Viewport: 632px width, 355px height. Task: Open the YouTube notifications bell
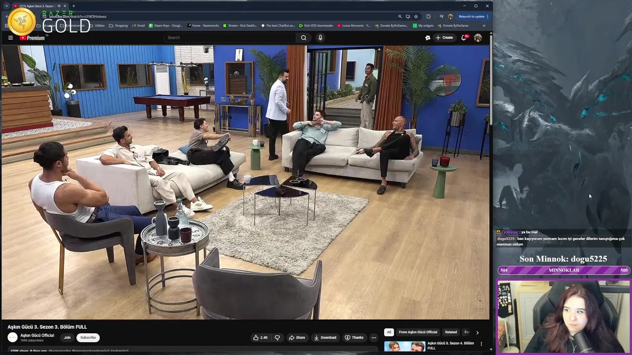[x=464, y=37]
